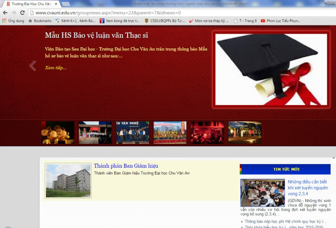This screenshot has height=228, width=336.
Task: Click the browser back arrow
Action: [5, 12]
